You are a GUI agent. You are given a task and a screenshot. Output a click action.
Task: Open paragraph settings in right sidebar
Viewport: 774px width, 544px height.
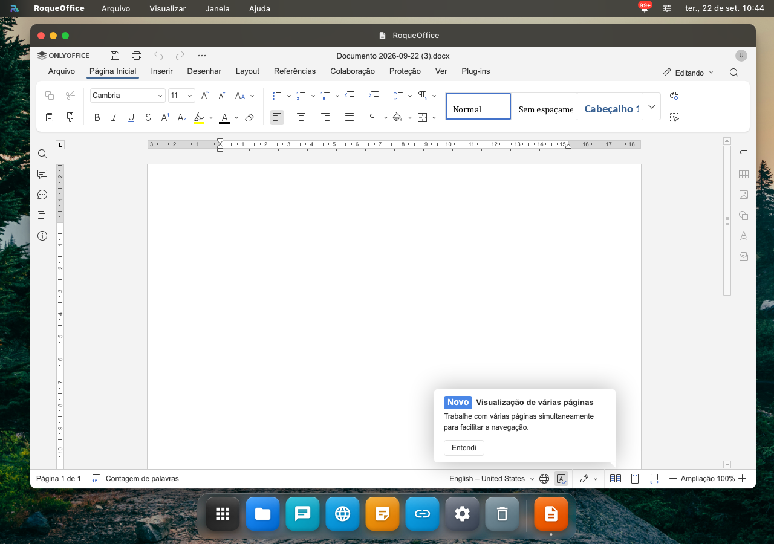744,154
